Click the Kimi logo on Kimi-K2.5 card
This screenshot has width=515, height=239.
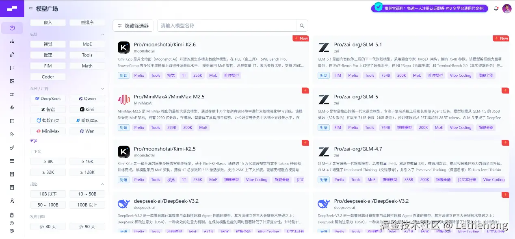[x=124, y=152]
